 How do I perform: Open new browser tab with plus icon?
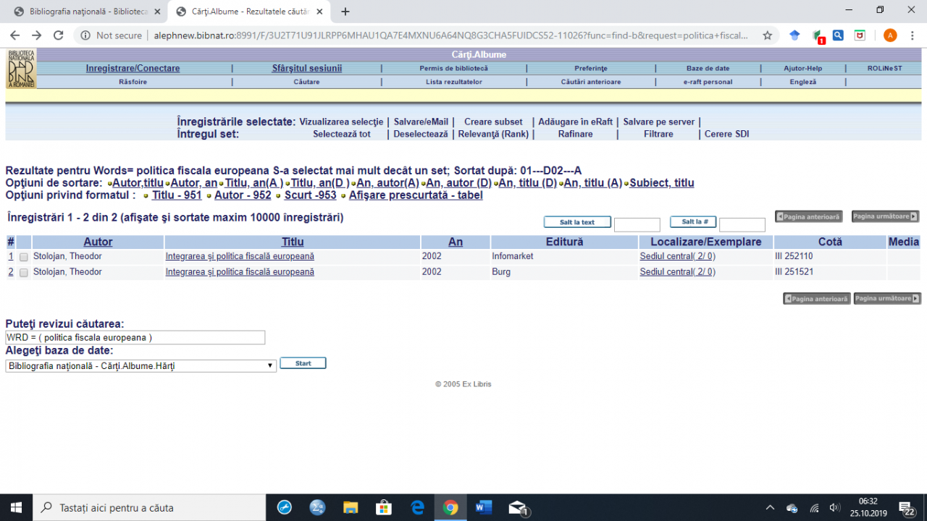[x=345, y=12]
